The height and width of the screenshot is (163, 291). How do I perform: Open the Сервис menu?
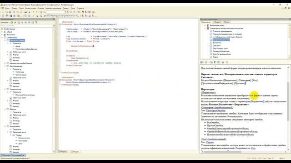pyautogui.click(x=65, y=8)
